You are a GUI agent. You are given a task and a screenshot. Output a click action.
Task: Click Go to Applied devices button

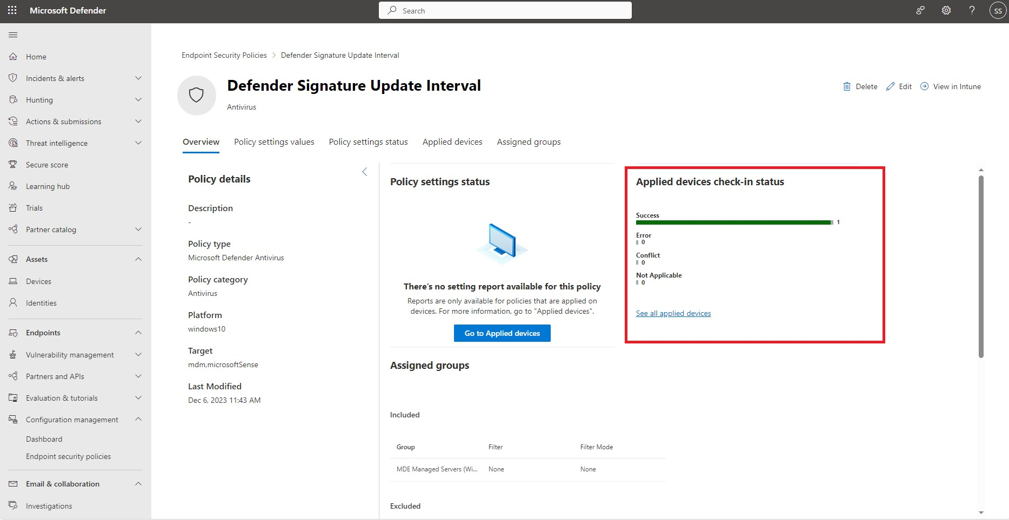click(x=502, y=333)
